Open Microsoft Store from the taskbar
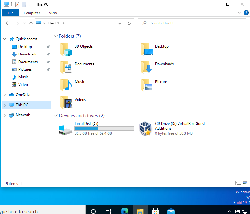 155,211
